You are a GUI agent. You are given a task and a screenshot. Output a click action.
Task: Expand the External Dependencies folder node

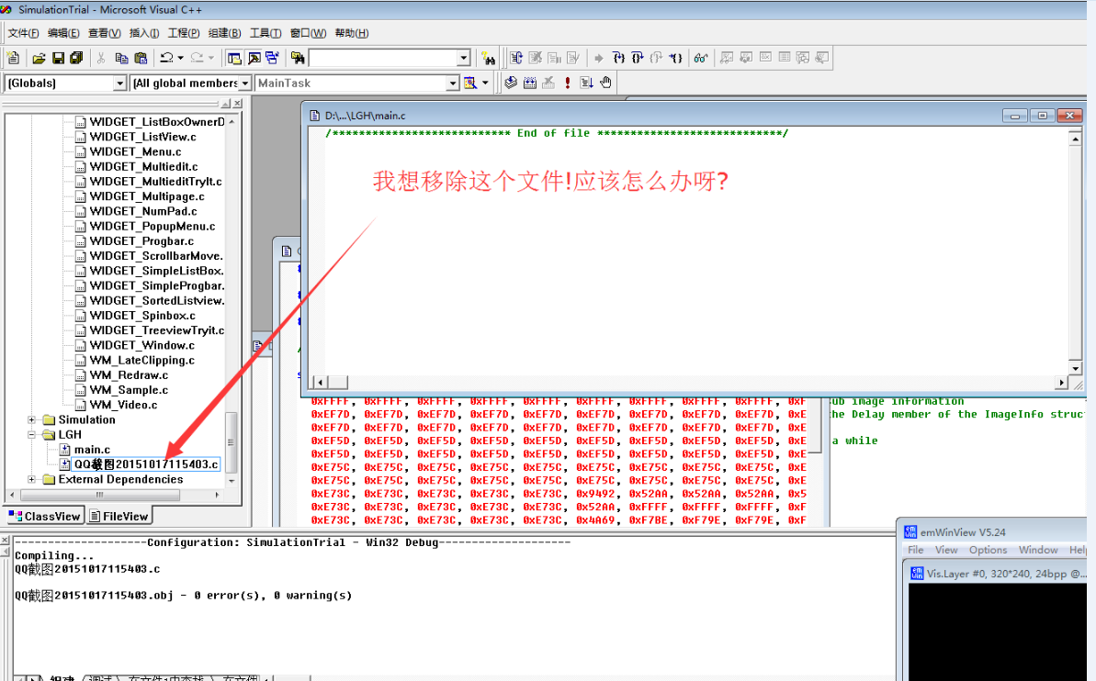pyautogui.click(x=31, y=479)
